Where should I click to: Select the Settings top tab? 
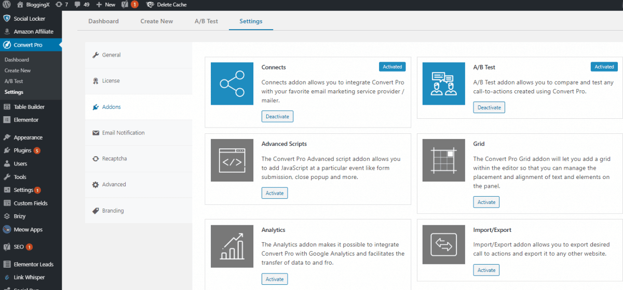click(x=251, y=21)
